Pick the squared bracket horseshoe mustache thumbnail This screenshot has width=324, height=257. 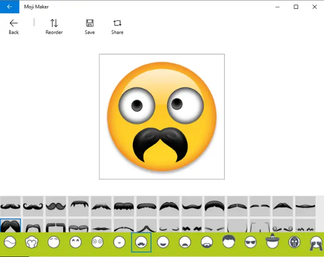pos(56,226)
